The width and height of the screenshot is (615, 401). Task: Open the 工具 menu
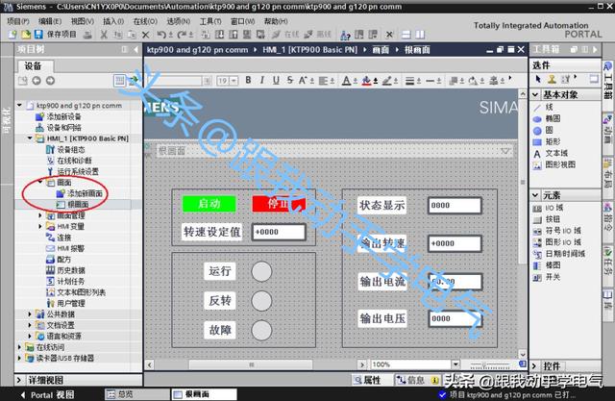[210, 21]
